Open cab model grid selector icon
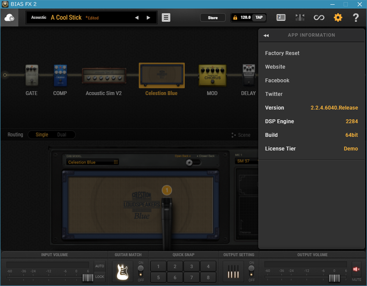 point(116,162)
